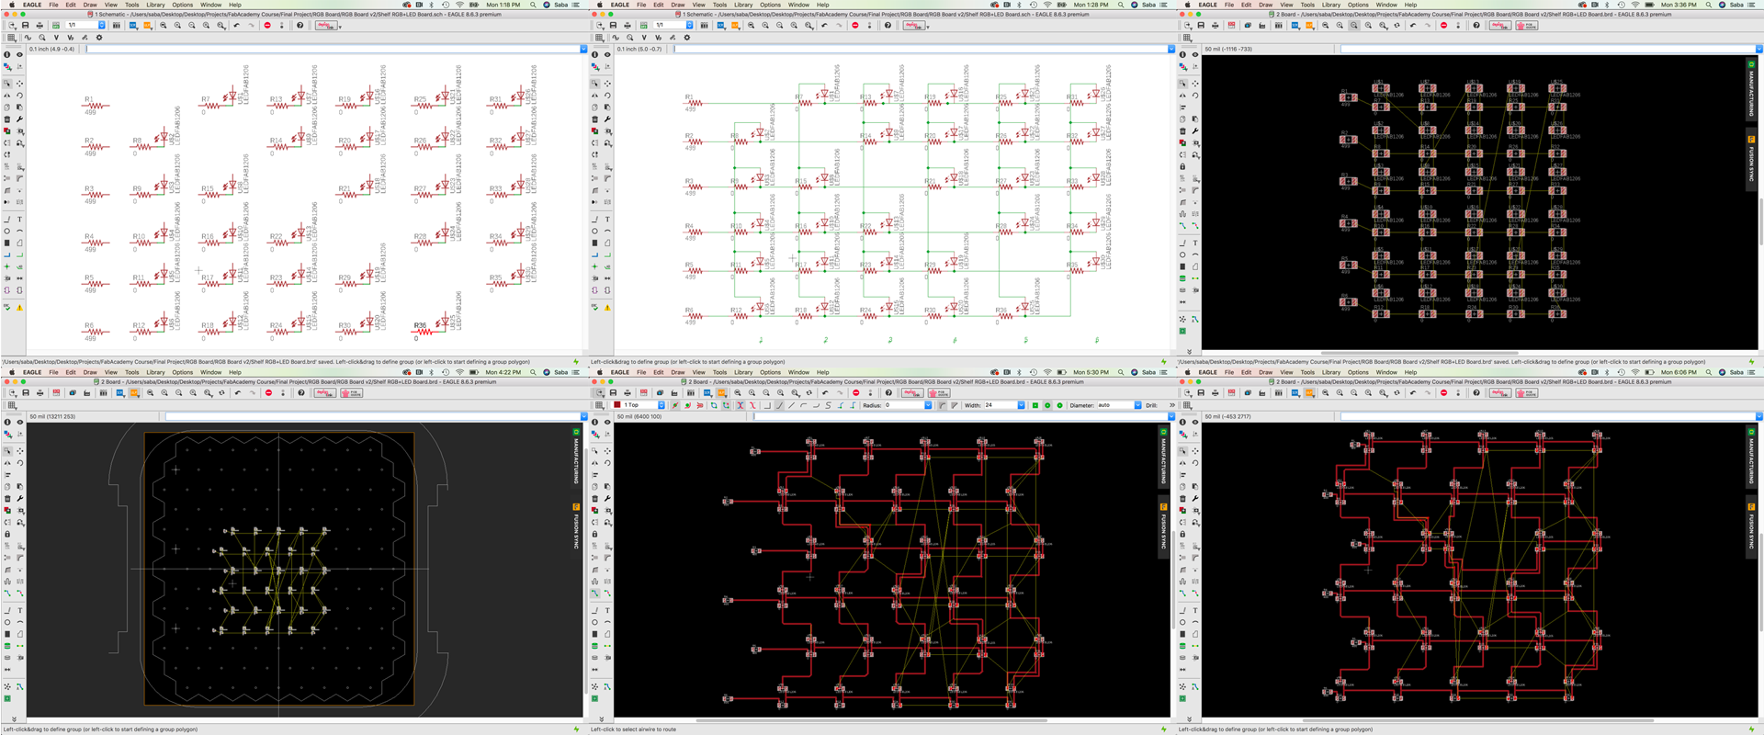Image resolution: width=1764 pixels, height=735 pixels.
Task: Open Help in the 5:30 PM board window
Action: [888, 392]
